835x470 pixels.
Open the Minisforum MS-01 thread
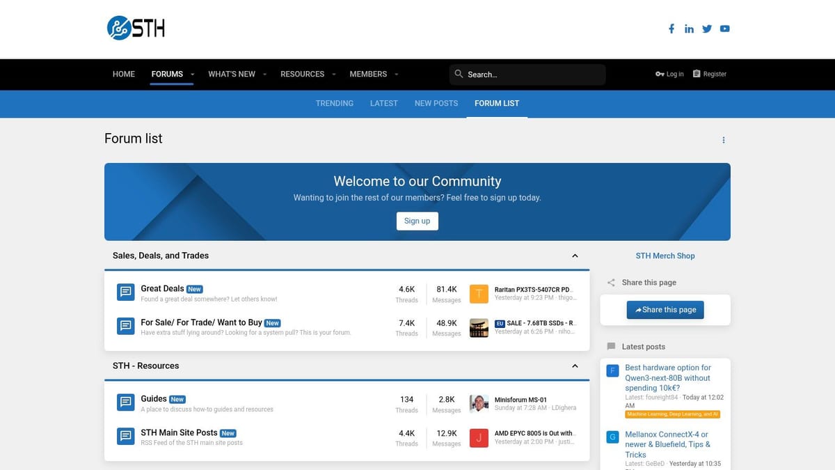click(520, 400)
